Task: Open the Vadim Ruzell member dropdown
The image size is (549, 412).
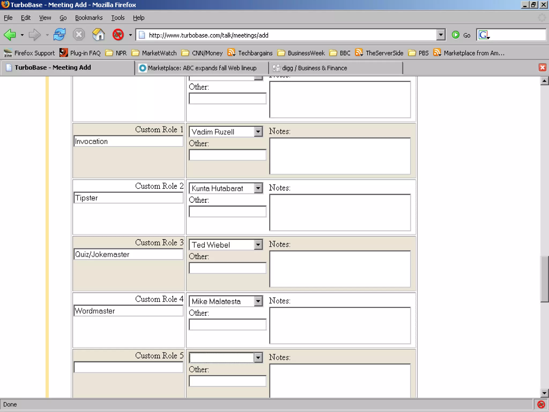Action: 258,132
